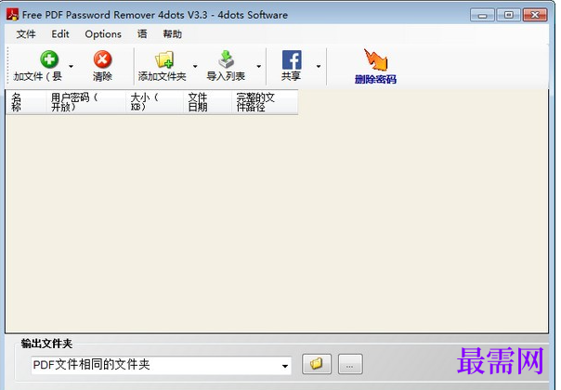Image resolution: width=561 pixels, height=390 pixels.
Task: Click the Add Folder (添加文件夹) icon
Action: [x=163, y=59]
